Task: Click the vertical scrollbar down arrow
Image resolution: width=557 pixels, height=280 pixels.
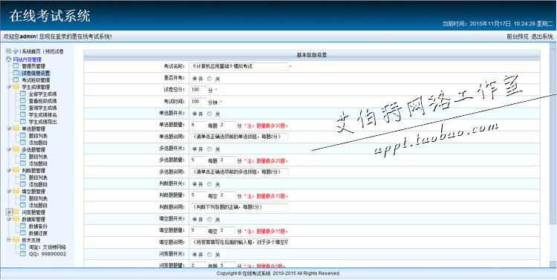Action: pos(553,264)
